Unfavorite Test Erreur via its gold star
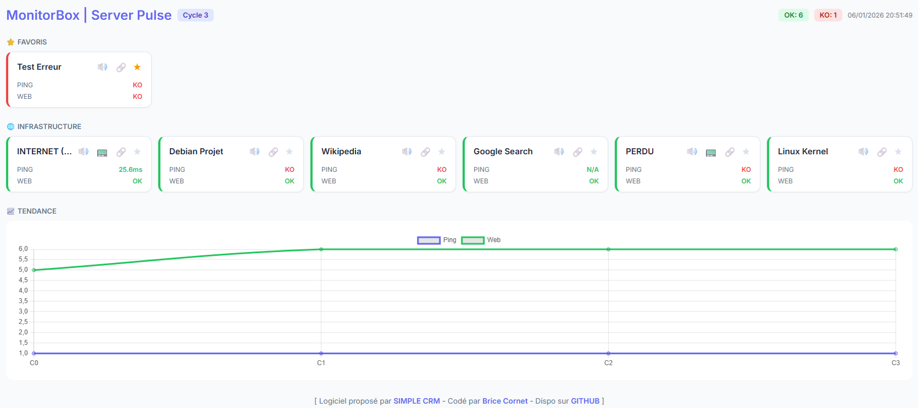The width and height of the screenshot is (918, 408). click(137, 67)
